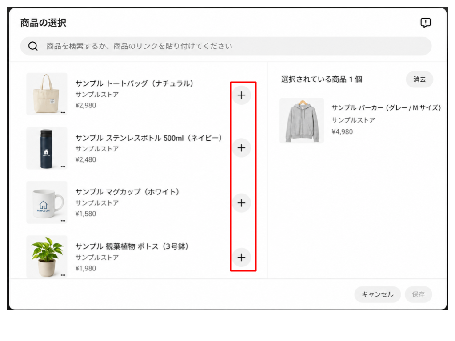Add サンプル 観葉植物 ポトス with its plus button

pos(241,257)
